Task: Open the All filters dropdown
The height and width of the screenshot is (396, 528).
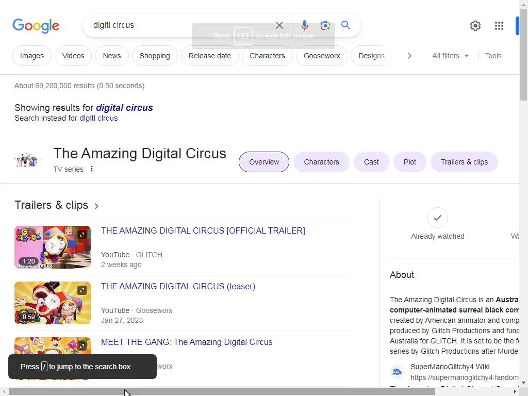Action: [450, 56]
